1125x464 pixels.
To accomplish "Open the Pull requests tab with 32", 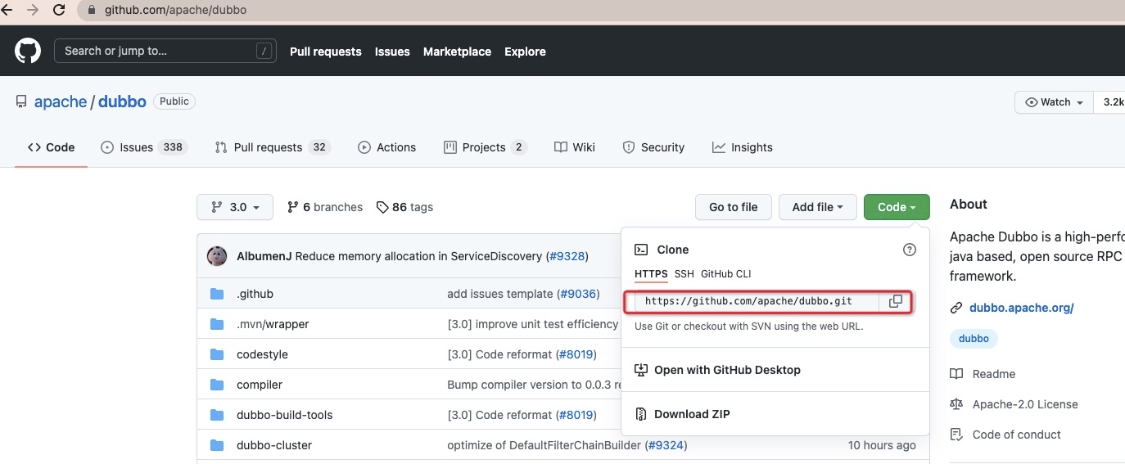I will tap(272, 147).
